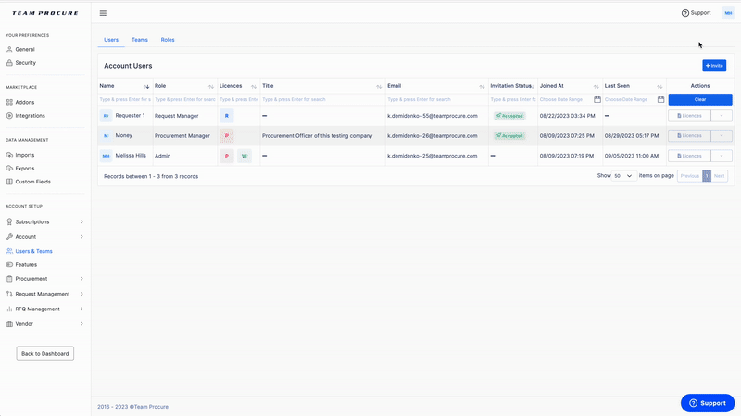Screen dimensions: 741x416
Task: Click the Melissa Hills avatar icon
Action: click(x=106, y=156)
